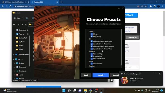165x93 pixels.
Task: Click the Install button in installer
Action: [101, 75]
